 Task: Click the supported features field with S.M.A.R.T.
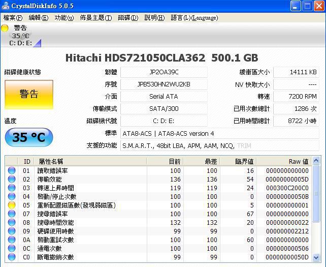pyautogui.click(x=220, y=145)
